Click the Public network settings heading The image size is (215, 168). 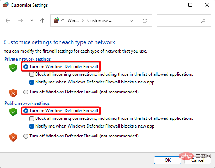coord(27,103)
